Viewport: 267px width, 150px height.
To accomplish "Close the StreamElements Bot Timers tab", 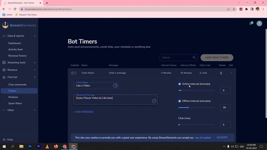I will [x=40, y=3].
